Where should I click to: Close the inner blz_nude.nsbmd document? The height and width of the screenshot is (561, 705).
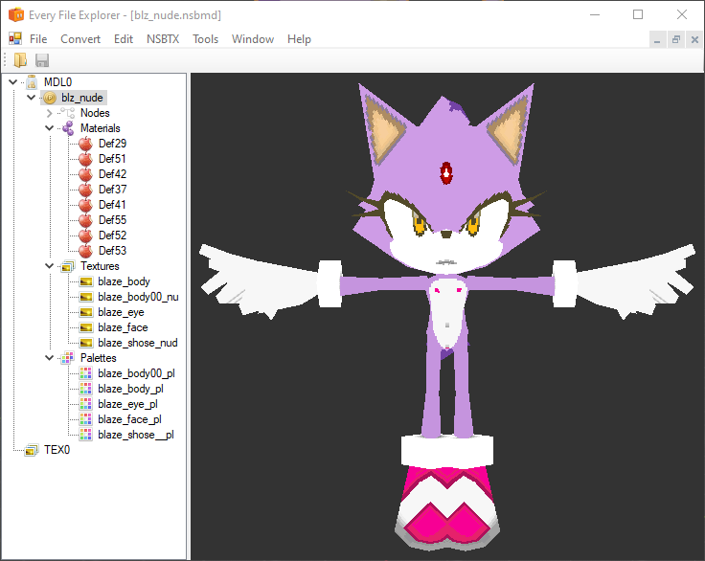click(694, 40)
